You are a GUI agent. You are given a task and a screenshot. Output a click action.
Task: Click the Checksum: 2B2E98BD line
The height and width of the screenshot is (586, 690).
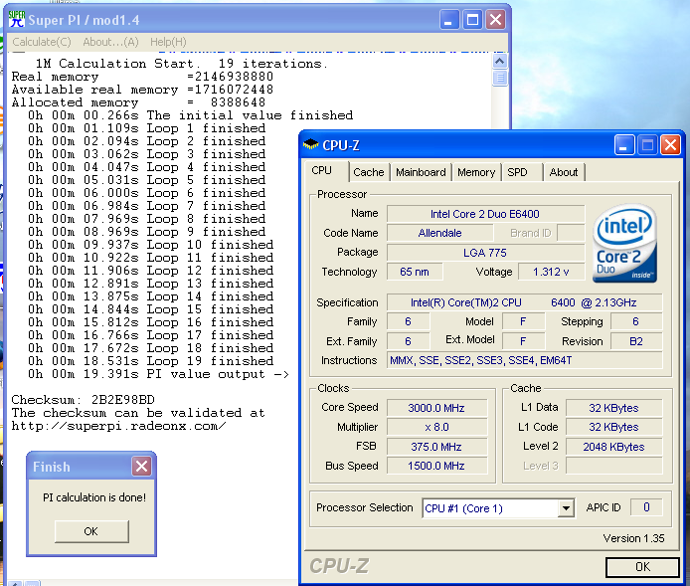(x=84, y=400)
